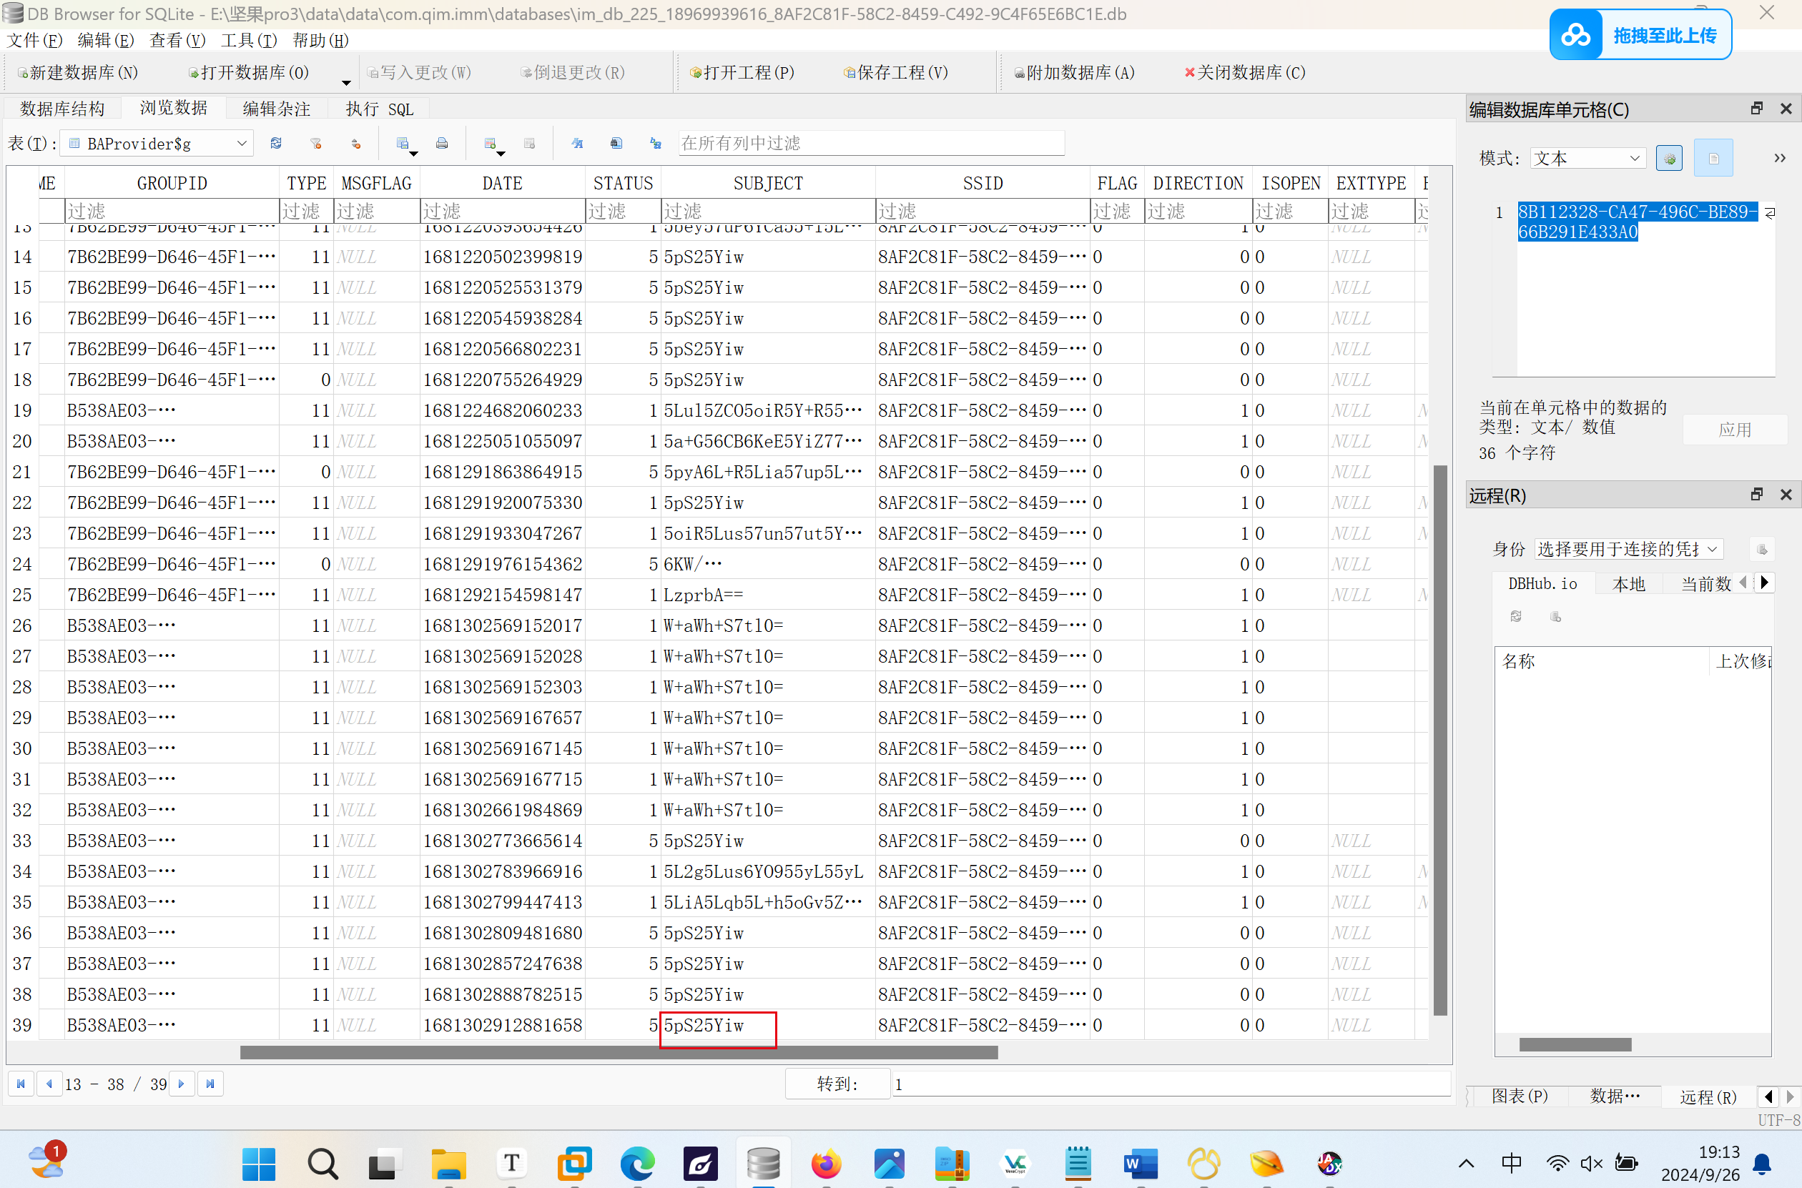
Task: Switch to 执行 SQL tab
Action: (380, 109)
